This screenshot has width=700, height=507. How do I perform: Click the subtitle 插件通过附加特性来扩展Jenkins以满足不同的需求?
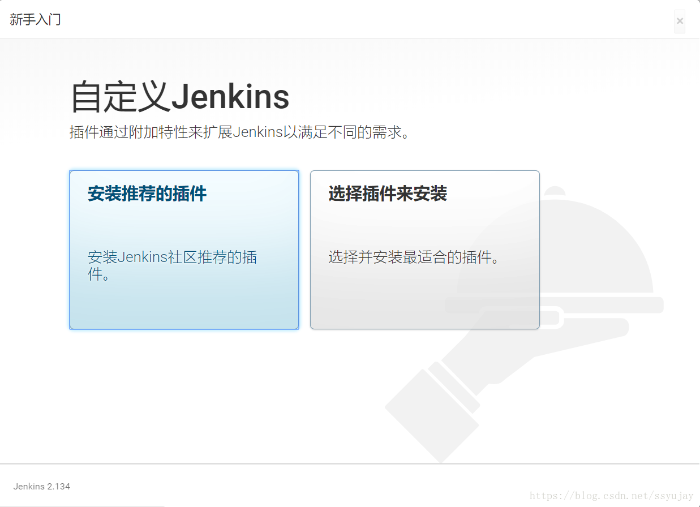[239, 132]
